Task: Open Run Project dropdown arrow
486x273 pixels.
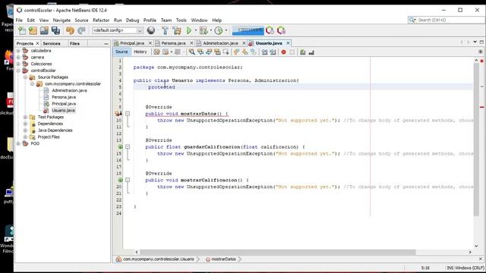Action: 196,30
